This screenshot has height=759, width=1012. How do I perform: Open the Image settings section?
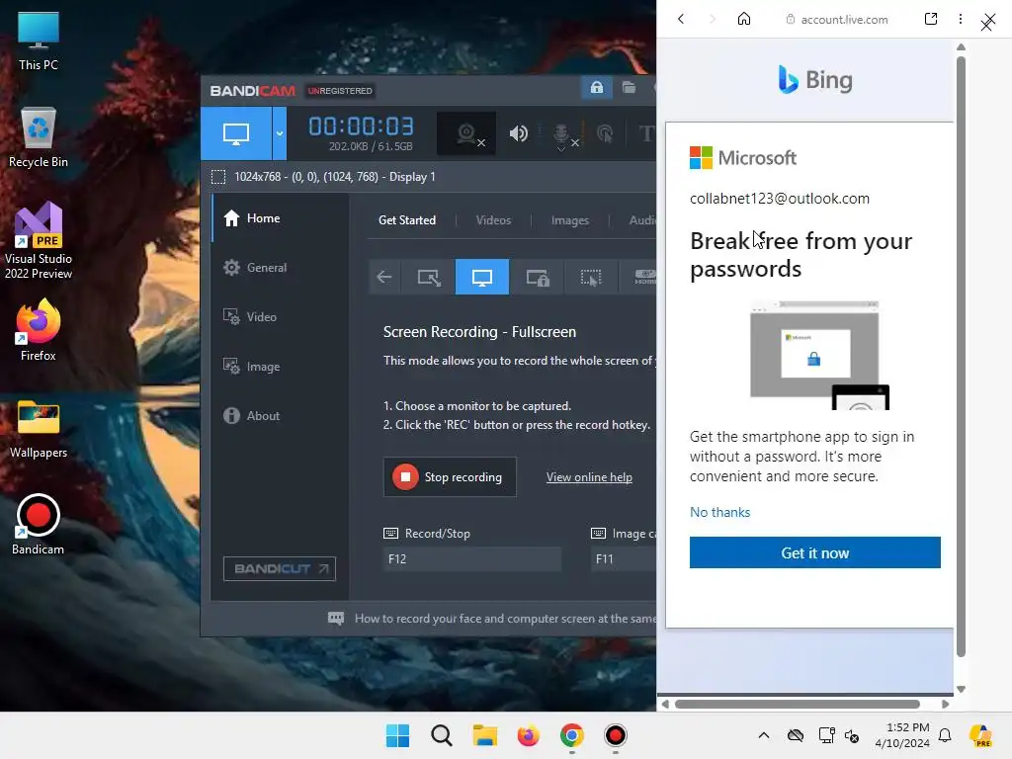[279, 367]
